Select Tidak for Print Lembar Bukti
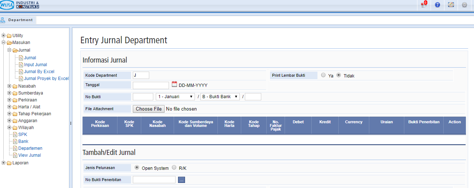This screenshot has height=188, width=474. [339, 75]
